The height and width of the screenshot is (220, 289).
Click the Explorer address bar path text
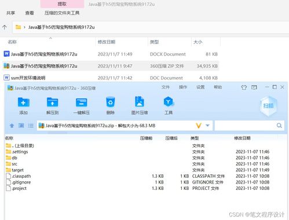[61, 27]
